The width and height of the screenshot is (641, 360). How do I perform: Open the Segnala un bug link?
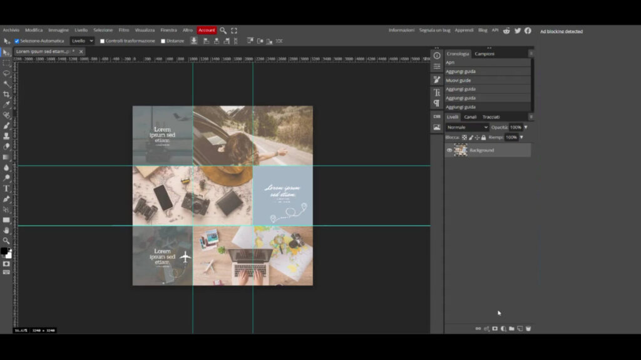[434, 30]
